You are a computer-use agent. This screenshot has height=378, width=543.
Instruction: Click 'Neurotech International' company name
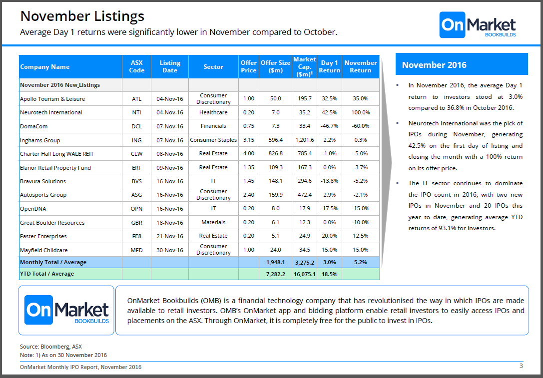tap(51, 112)
